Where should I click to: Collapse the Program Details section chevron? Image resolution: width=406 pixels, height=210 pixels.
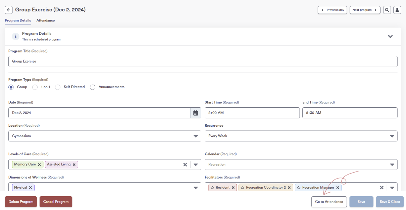pos(390,36)
